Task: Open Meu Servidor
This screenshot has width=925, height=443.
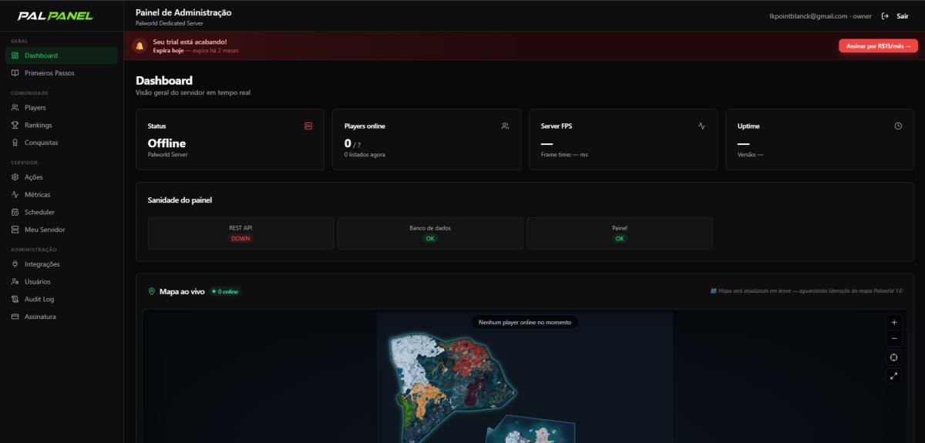Action: coord(62,230)
